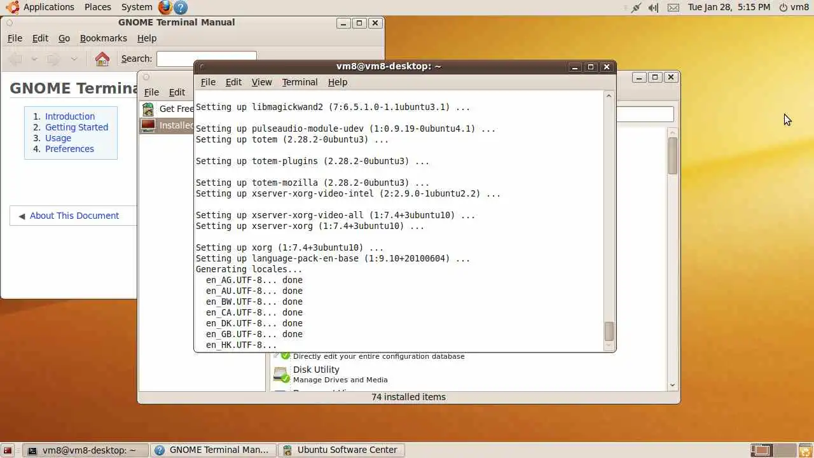Click the Terminal Manual window menu dot

coord(10,23)
